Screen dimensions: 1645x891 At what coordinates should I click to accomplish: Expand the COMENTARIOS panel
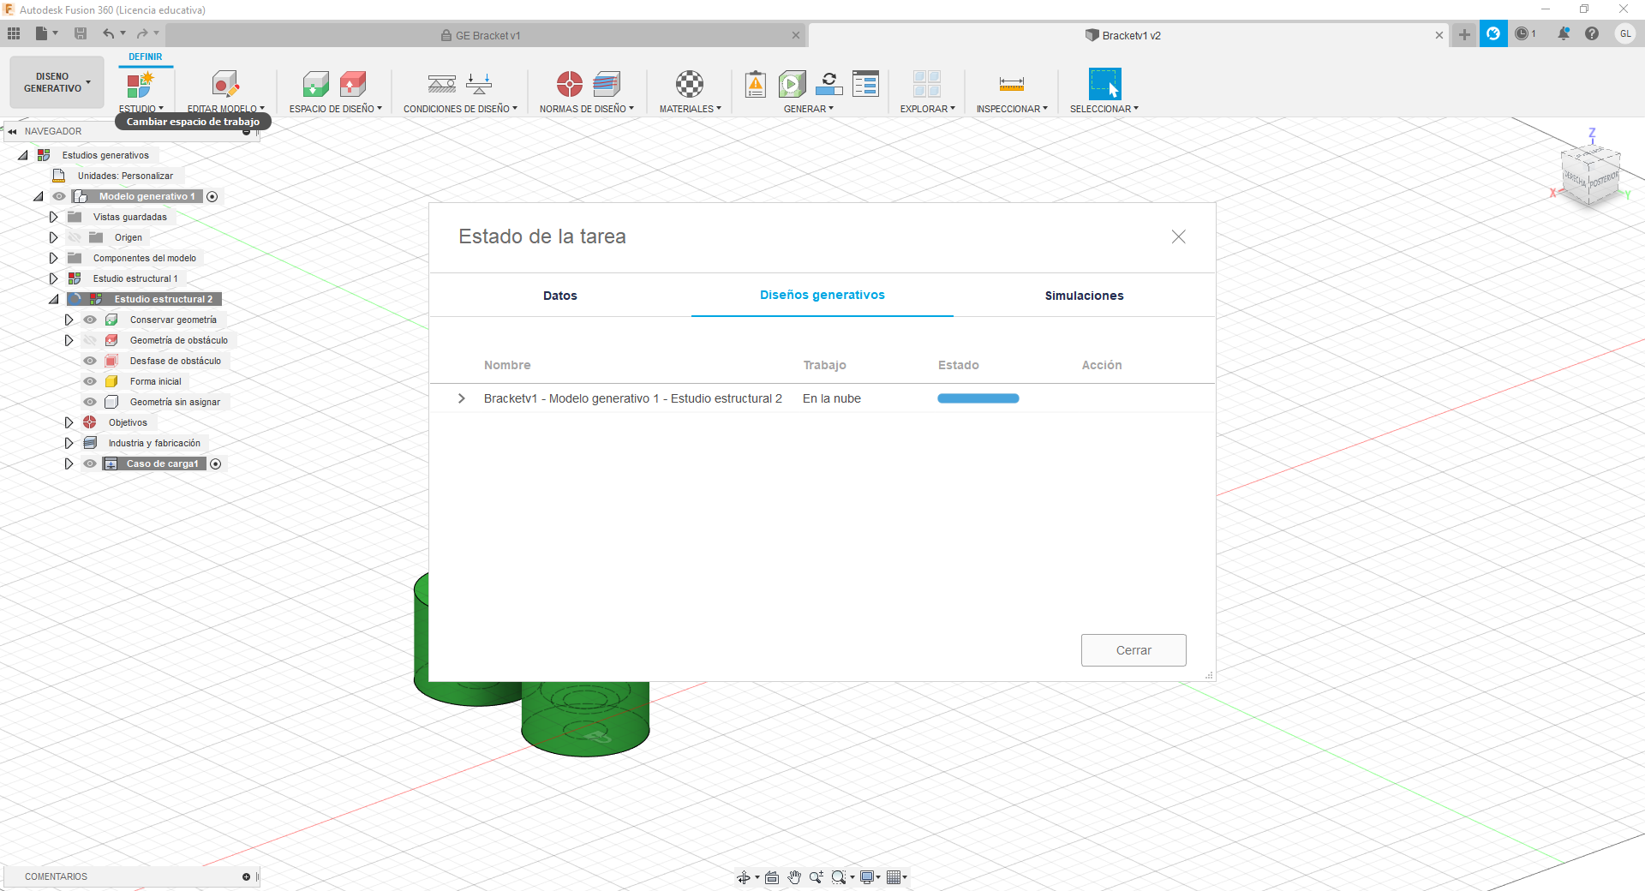(x=246, y=876)
